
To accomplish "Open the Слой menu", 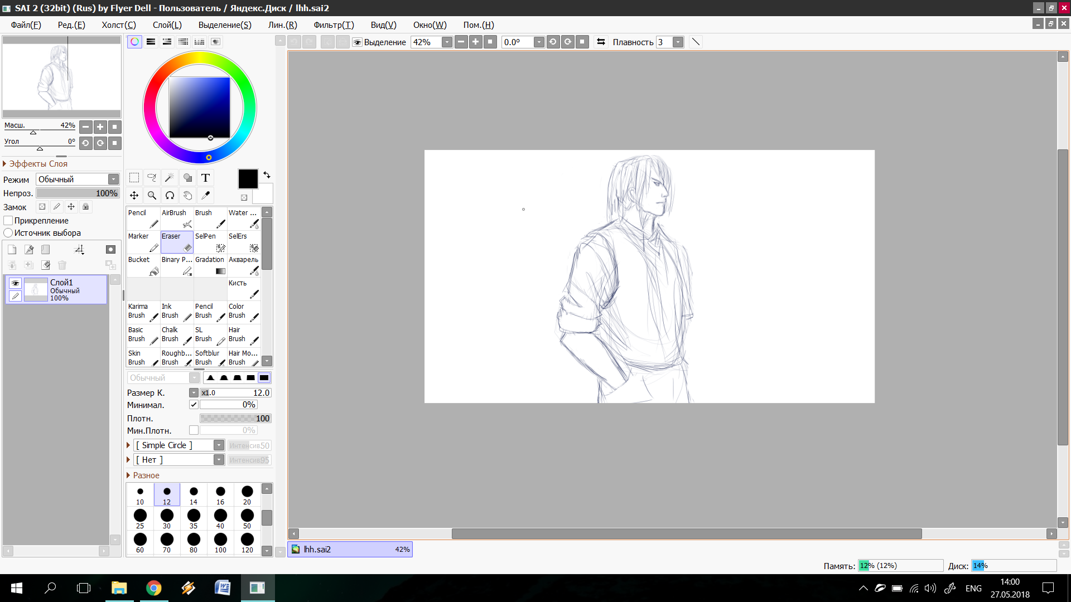I will pyautogui.click(x=167, y=25).
